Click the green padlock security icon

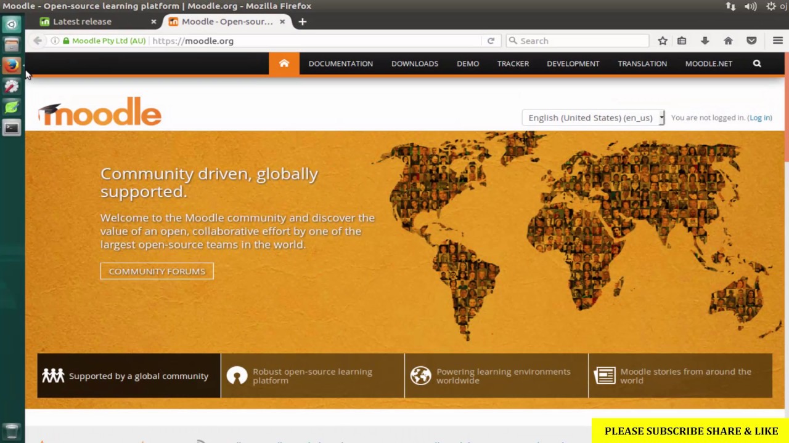pos(66,41)
